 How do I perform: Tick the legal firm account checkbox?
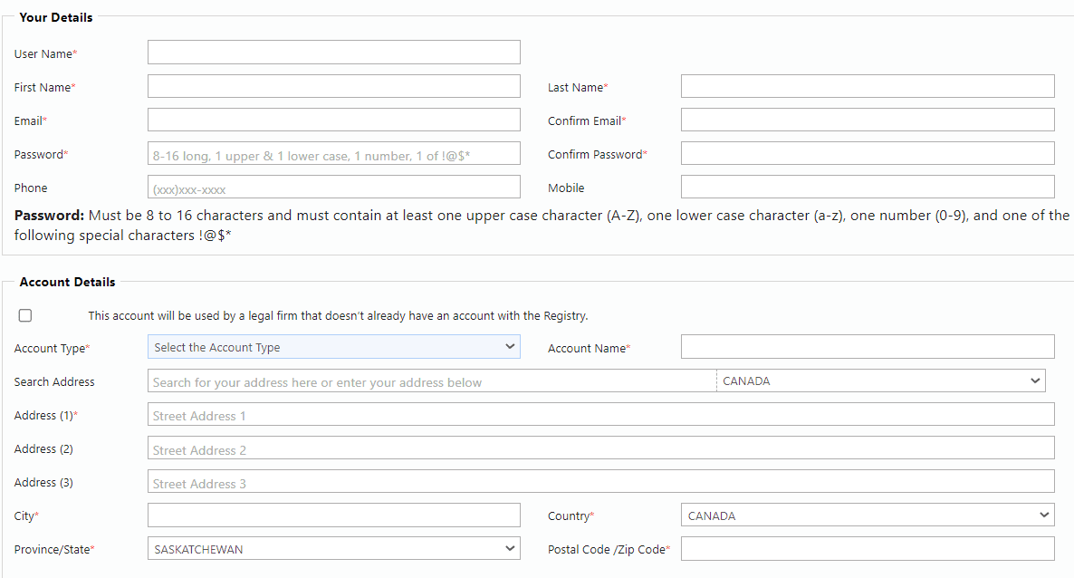(25, 315)
